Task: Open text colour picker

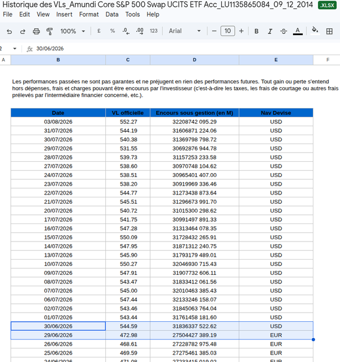Action: tap(298, 31)
